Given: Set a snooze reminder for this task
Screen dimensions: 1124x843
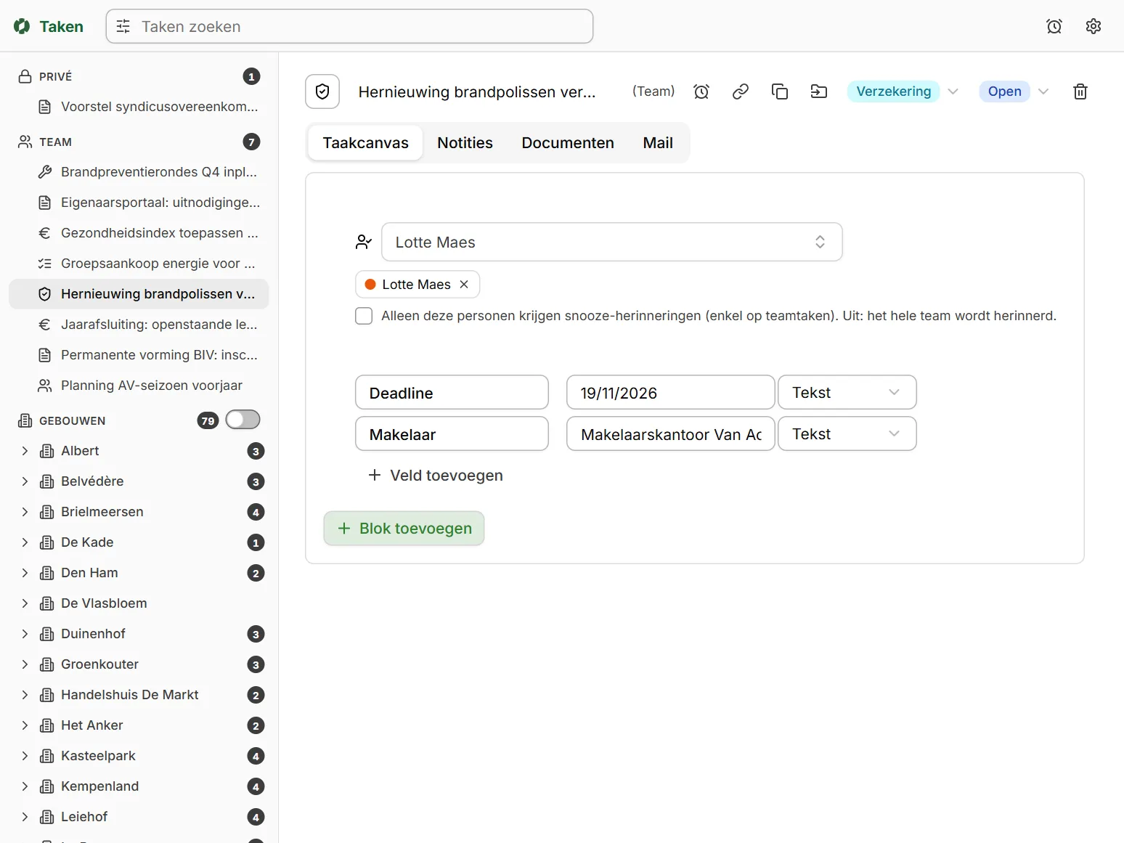Looking at the screenshot, I should click(x=701, y=91).
